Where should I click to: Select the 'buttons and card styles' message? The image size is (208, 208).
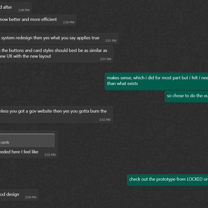pyautogui.click(x=57, y=54)
